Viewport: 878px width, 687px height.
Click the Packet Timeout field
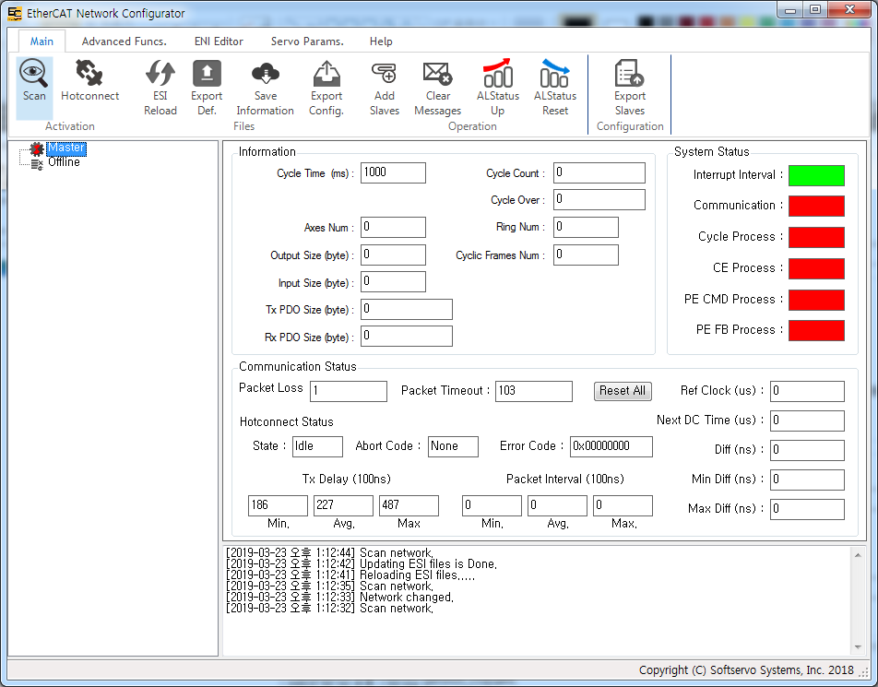533,391
